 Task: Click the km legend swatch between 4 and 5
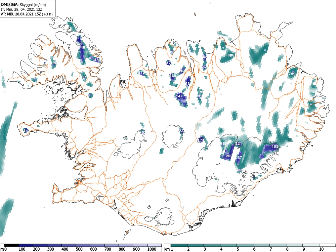click(228, 245)
